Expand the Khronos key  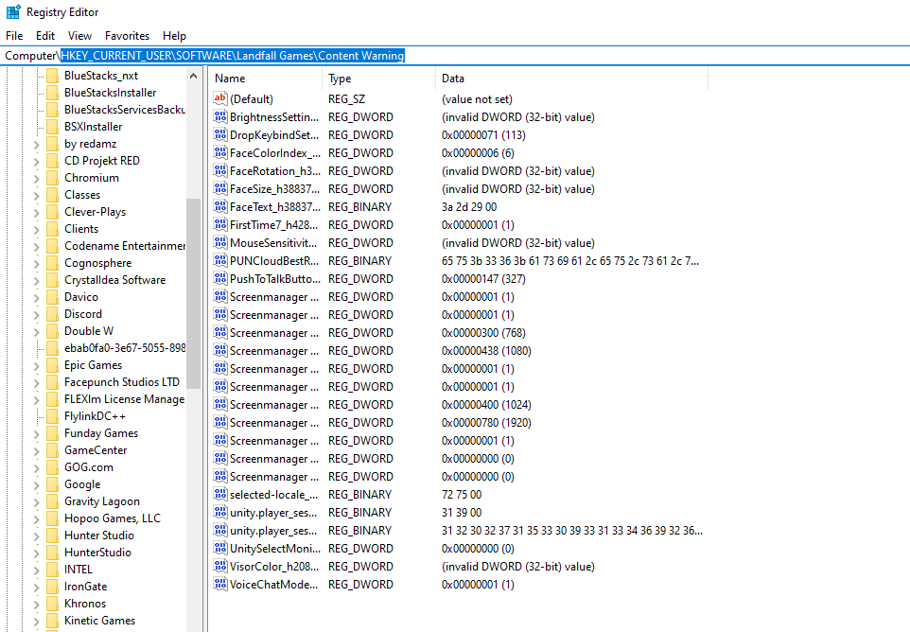(x=37, y=605)
